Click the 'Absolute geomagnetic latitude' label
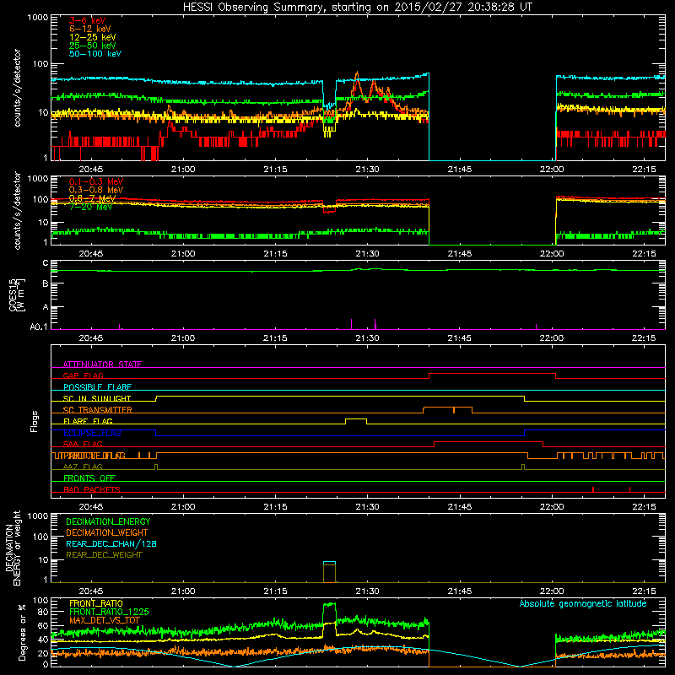The height and width of the screenshot is (675, 675). 583,603
